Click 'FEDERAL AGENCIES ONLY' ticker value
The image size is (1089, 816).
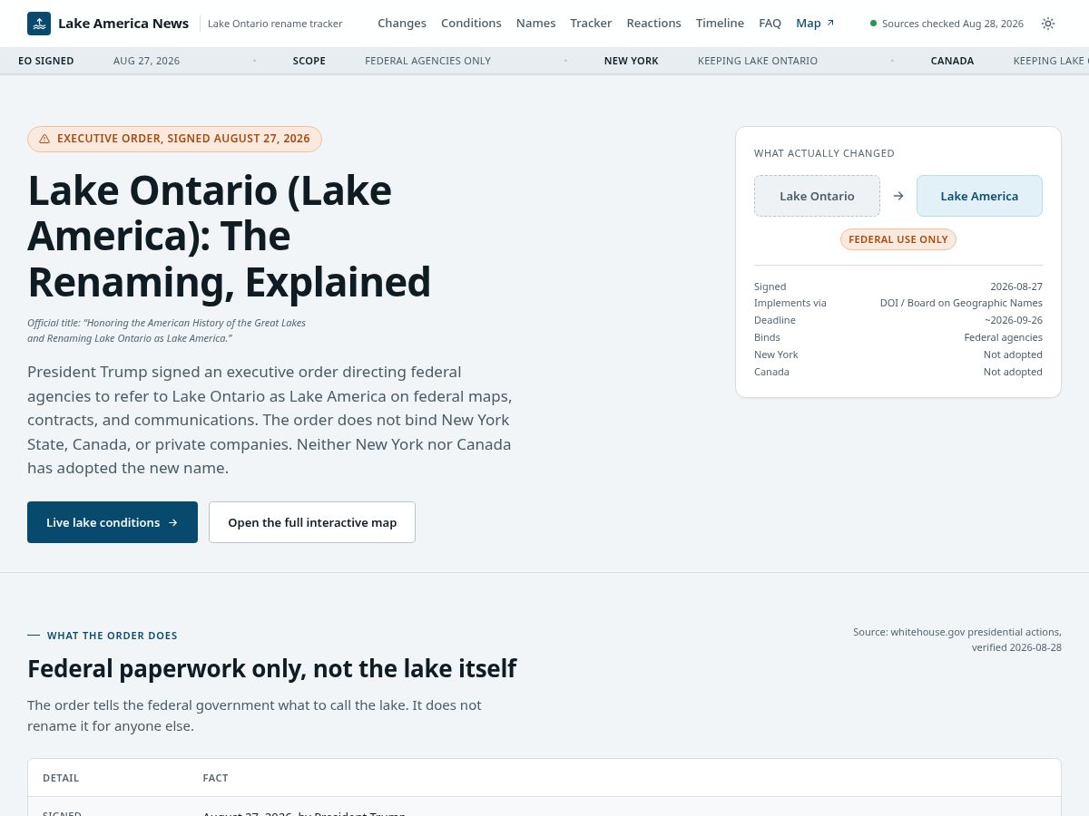[427, 61]
